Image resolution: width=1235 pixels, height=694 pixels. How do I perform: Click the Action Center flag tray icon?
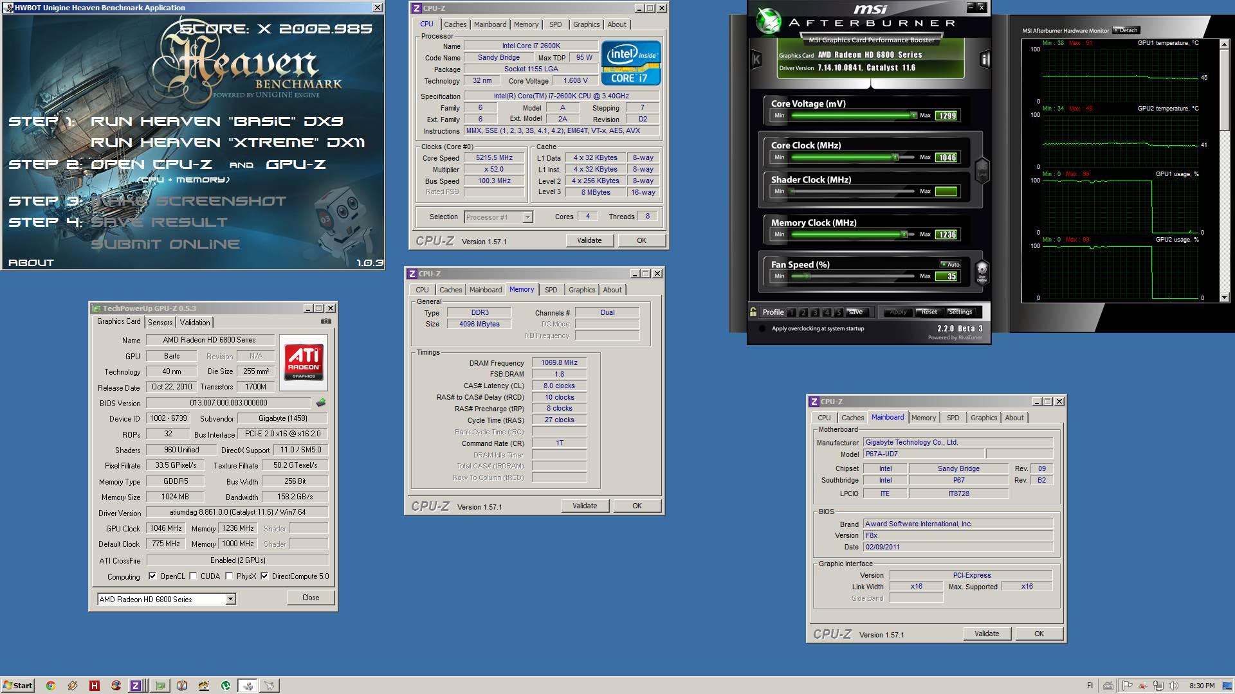pos(1127,686)
